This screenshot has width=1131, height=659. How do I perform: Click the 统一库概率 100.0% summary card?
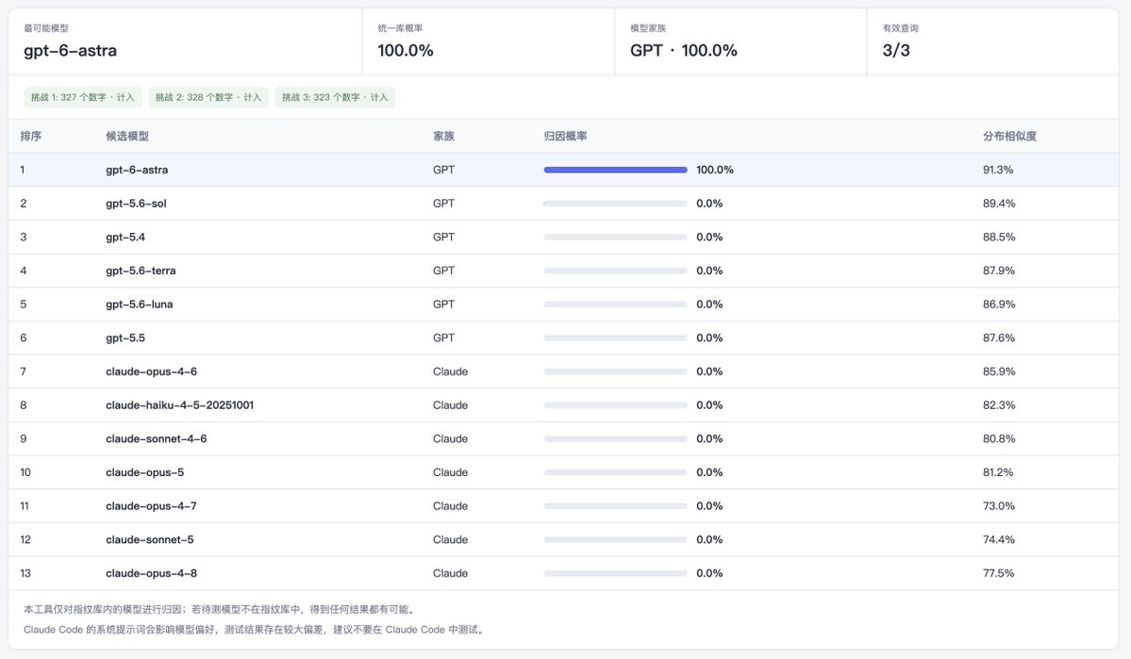[489, 41]
